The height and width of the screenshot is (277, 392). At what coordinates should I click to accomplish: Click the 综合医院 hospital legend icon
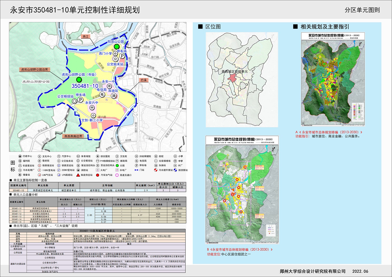[x=98, y=156]
